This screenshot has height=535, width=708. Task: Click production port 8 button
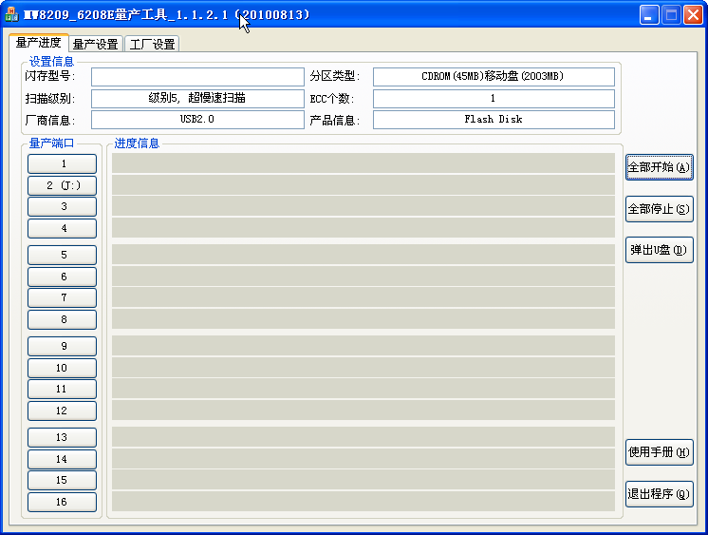point(63,320)
